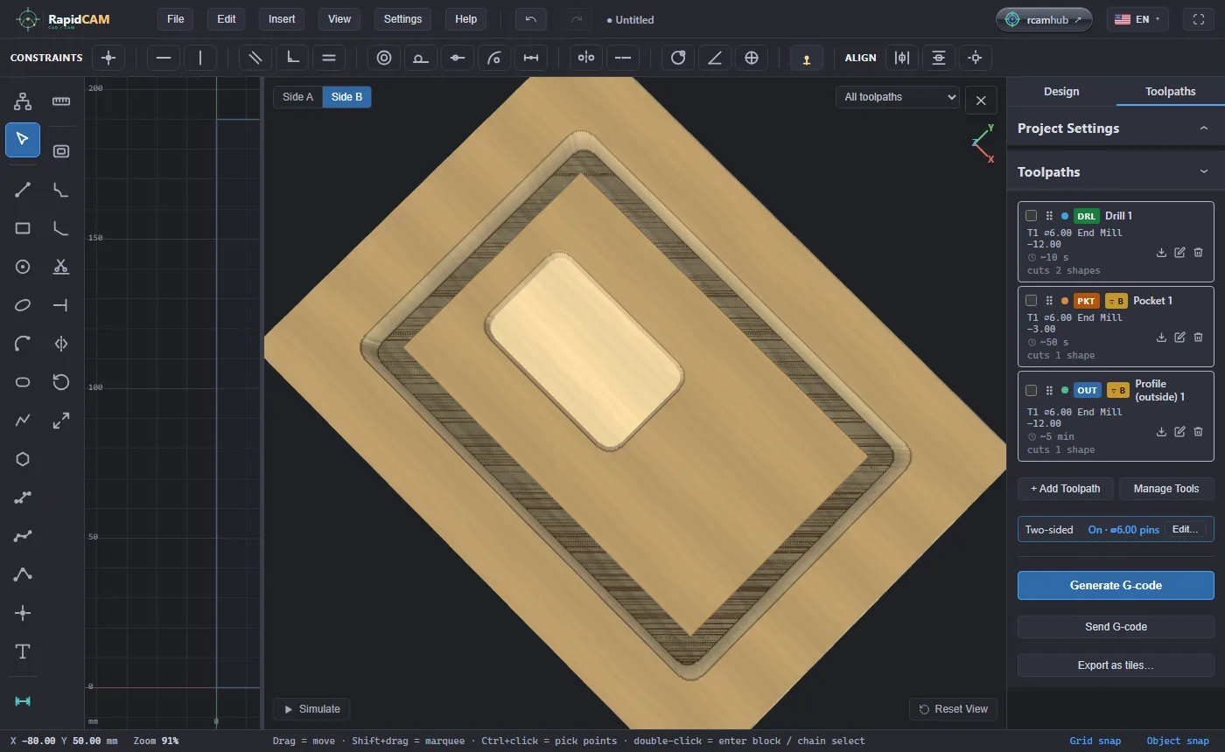Open the Insert menu

point(282,19)
